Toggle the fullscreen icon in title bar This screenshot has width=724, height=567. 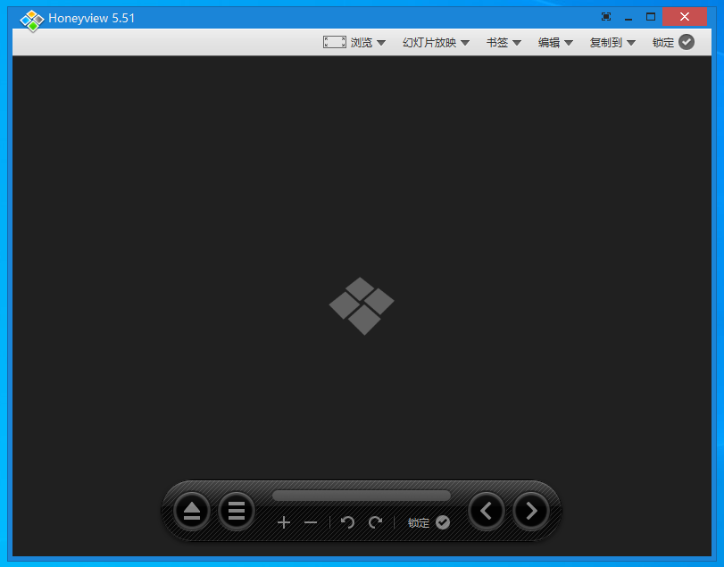pyautogui.click(x=606, y=17)
